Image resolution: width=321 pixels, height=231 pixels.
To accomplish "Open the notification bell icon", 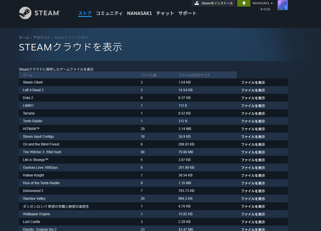I will point(244,3).
